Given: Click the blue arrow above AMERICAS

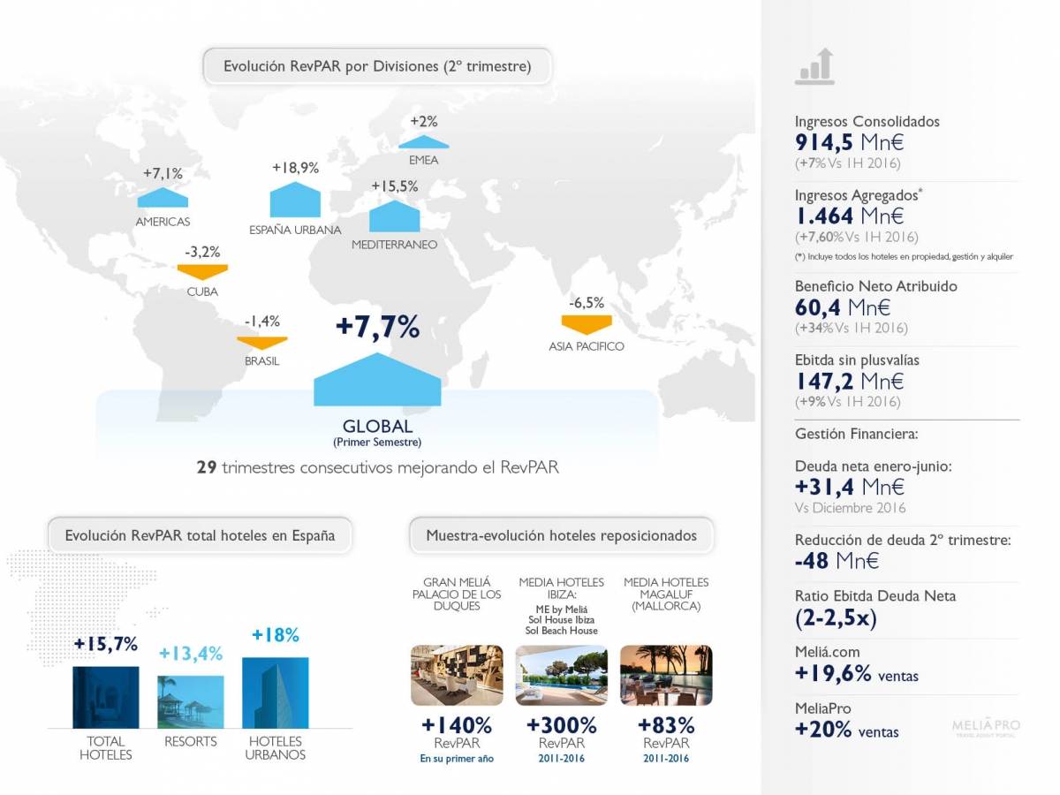Looking at the screenshot, I should [163, 197].
